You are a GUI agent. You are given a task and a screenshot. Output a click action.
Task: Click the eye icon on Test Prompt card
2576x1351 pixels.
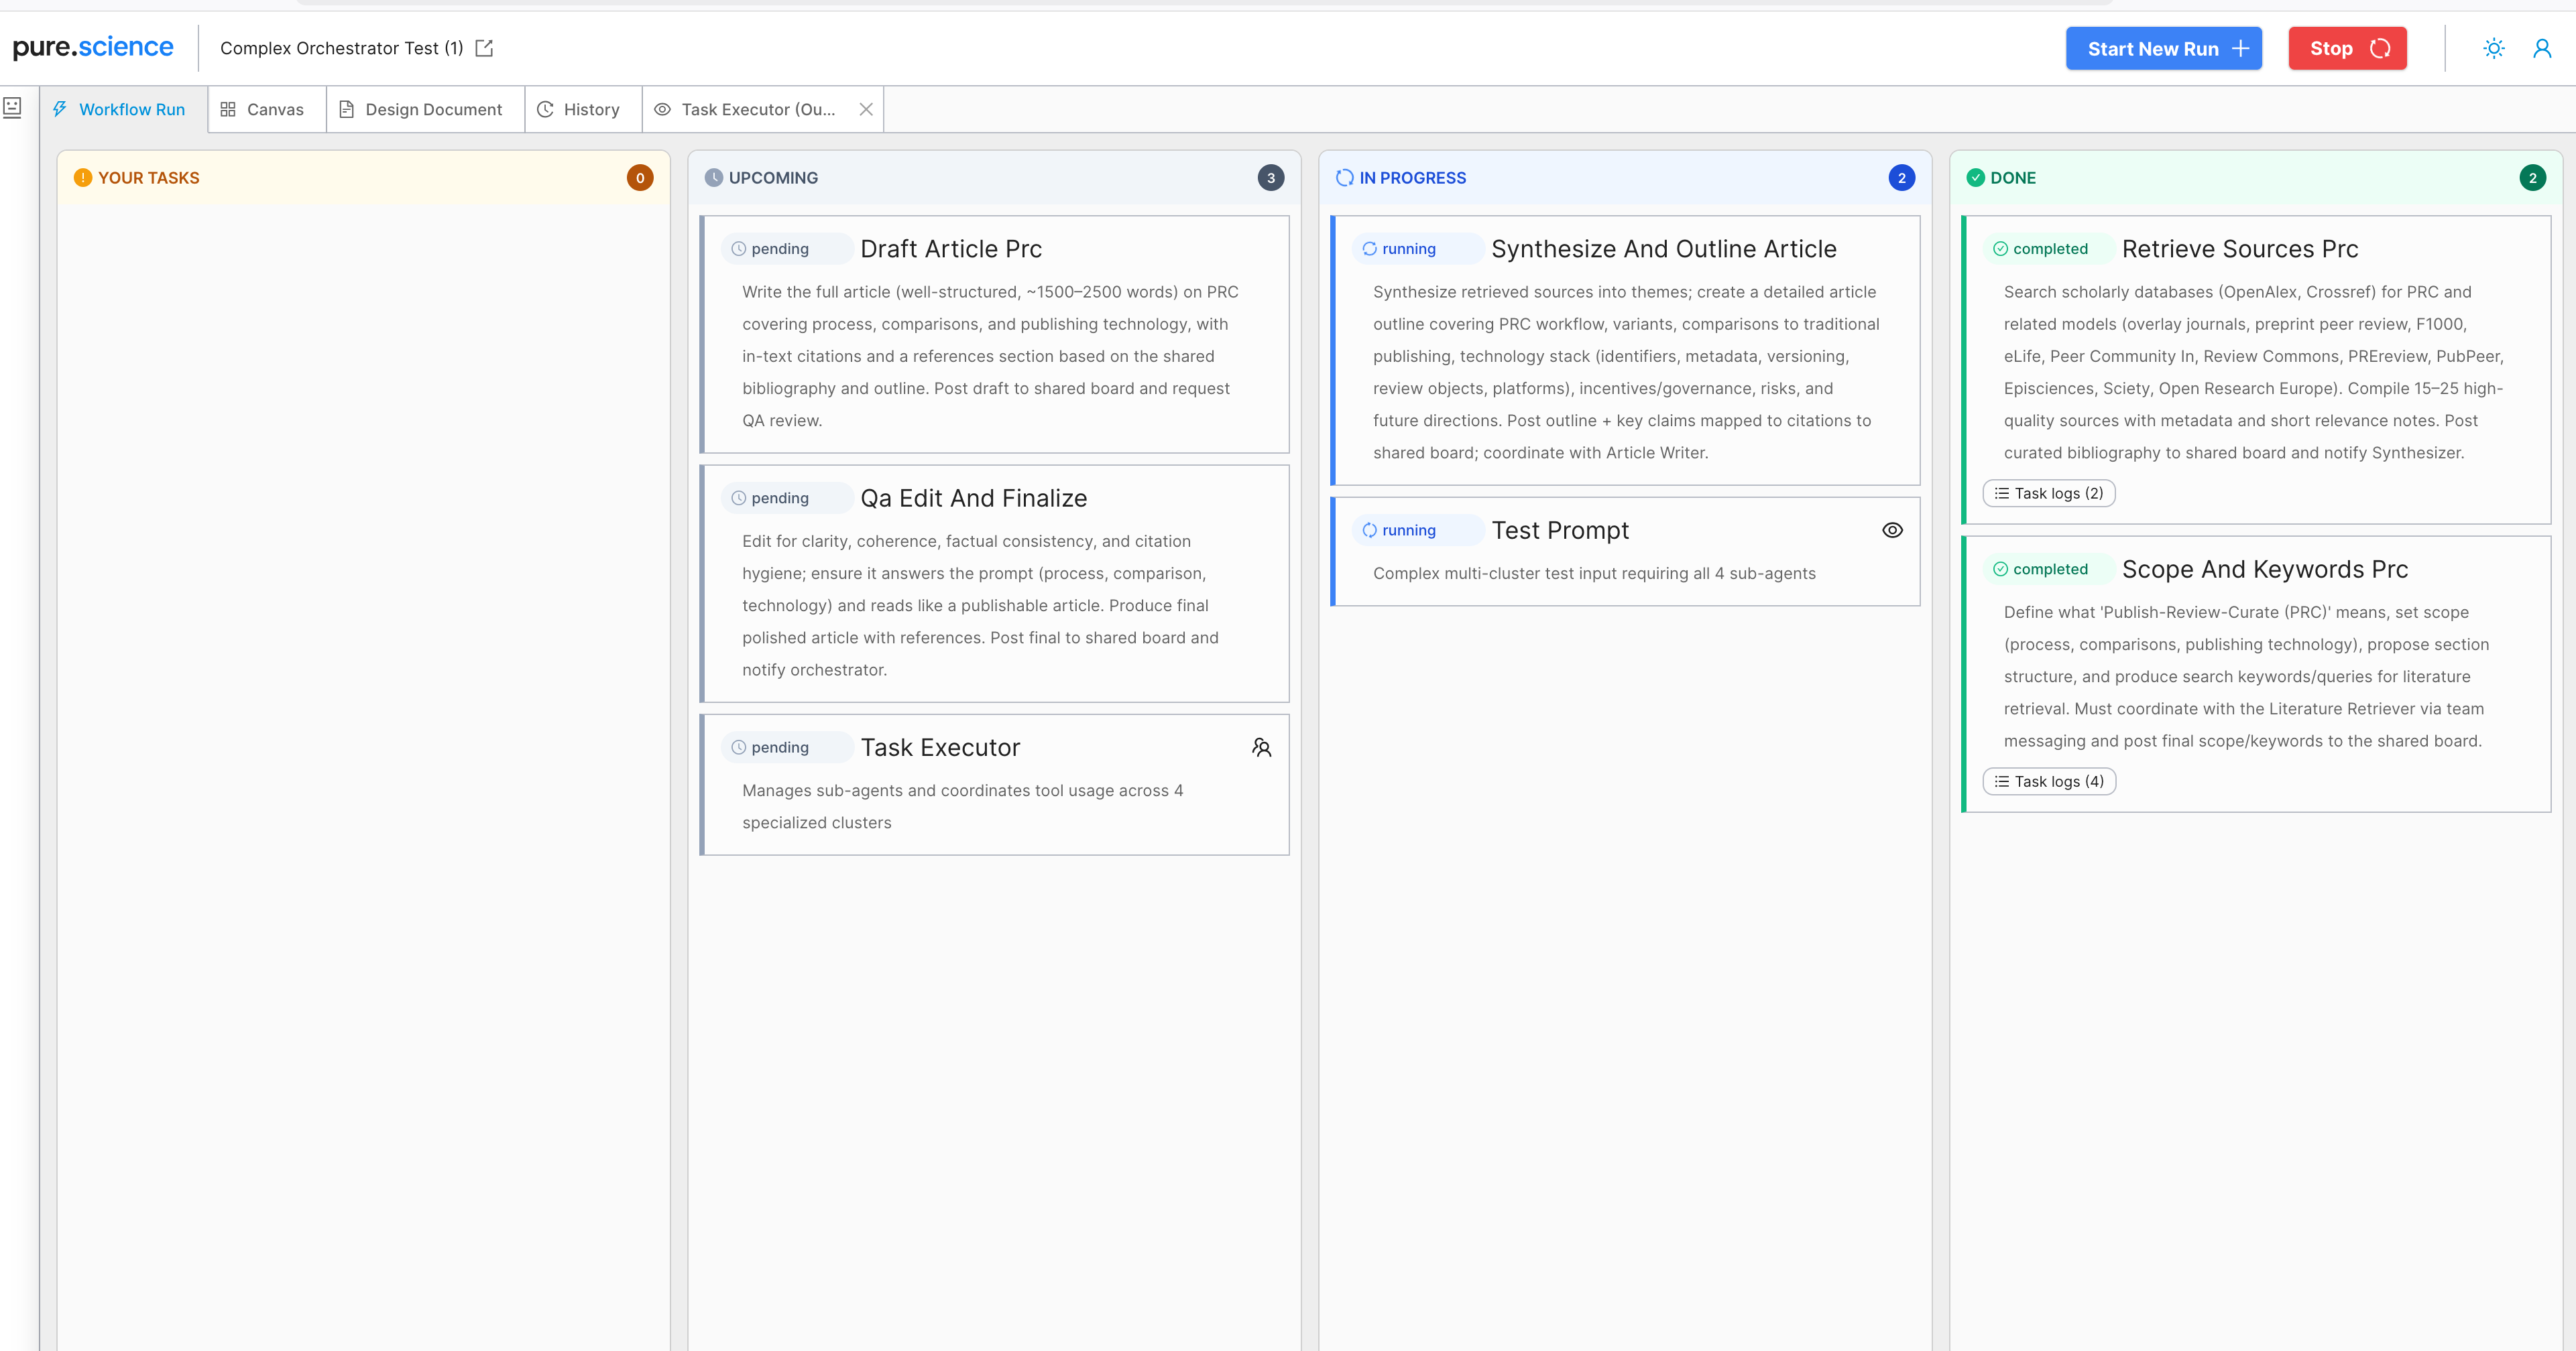click(1892, 531)
